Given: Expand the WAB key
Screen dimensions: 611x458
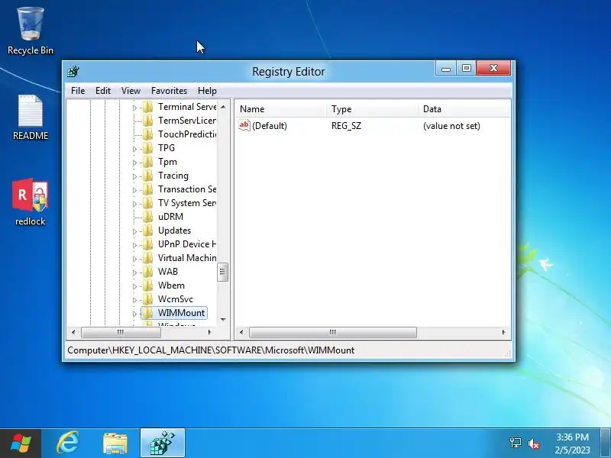Looking at the screenshot, I should coord(135,273).
